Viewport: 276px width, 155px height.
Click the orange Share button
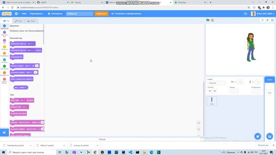[102, 13]
